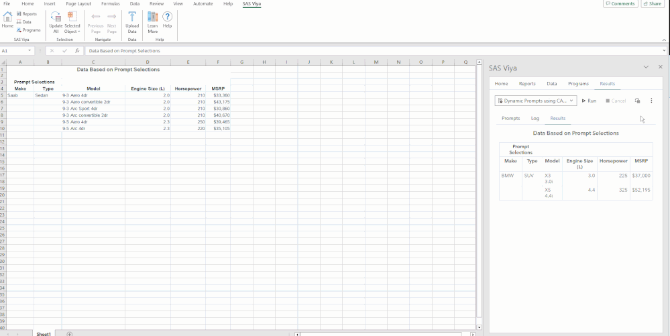Select the top-level Results pane tab

[607, 84]
